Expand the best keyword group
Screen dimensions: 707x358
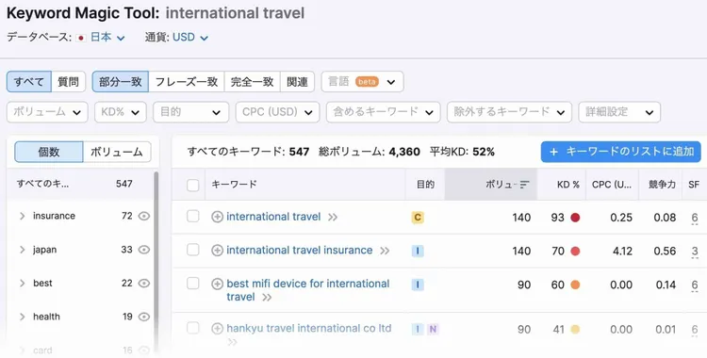(x=22, y=284)
